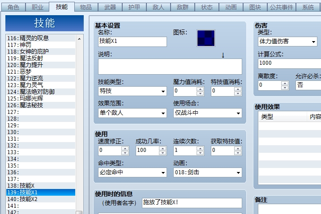The height and width of the screenshot is (214, 321).
Task: Select skill 124:魔法绝对防御
Action: coord(41,92)
